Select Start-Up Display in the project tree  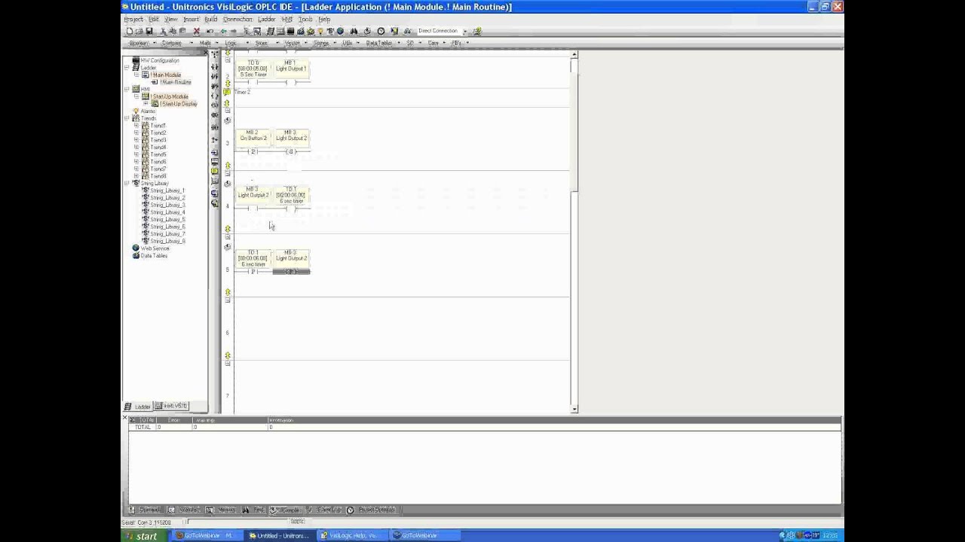click(178, 104)
